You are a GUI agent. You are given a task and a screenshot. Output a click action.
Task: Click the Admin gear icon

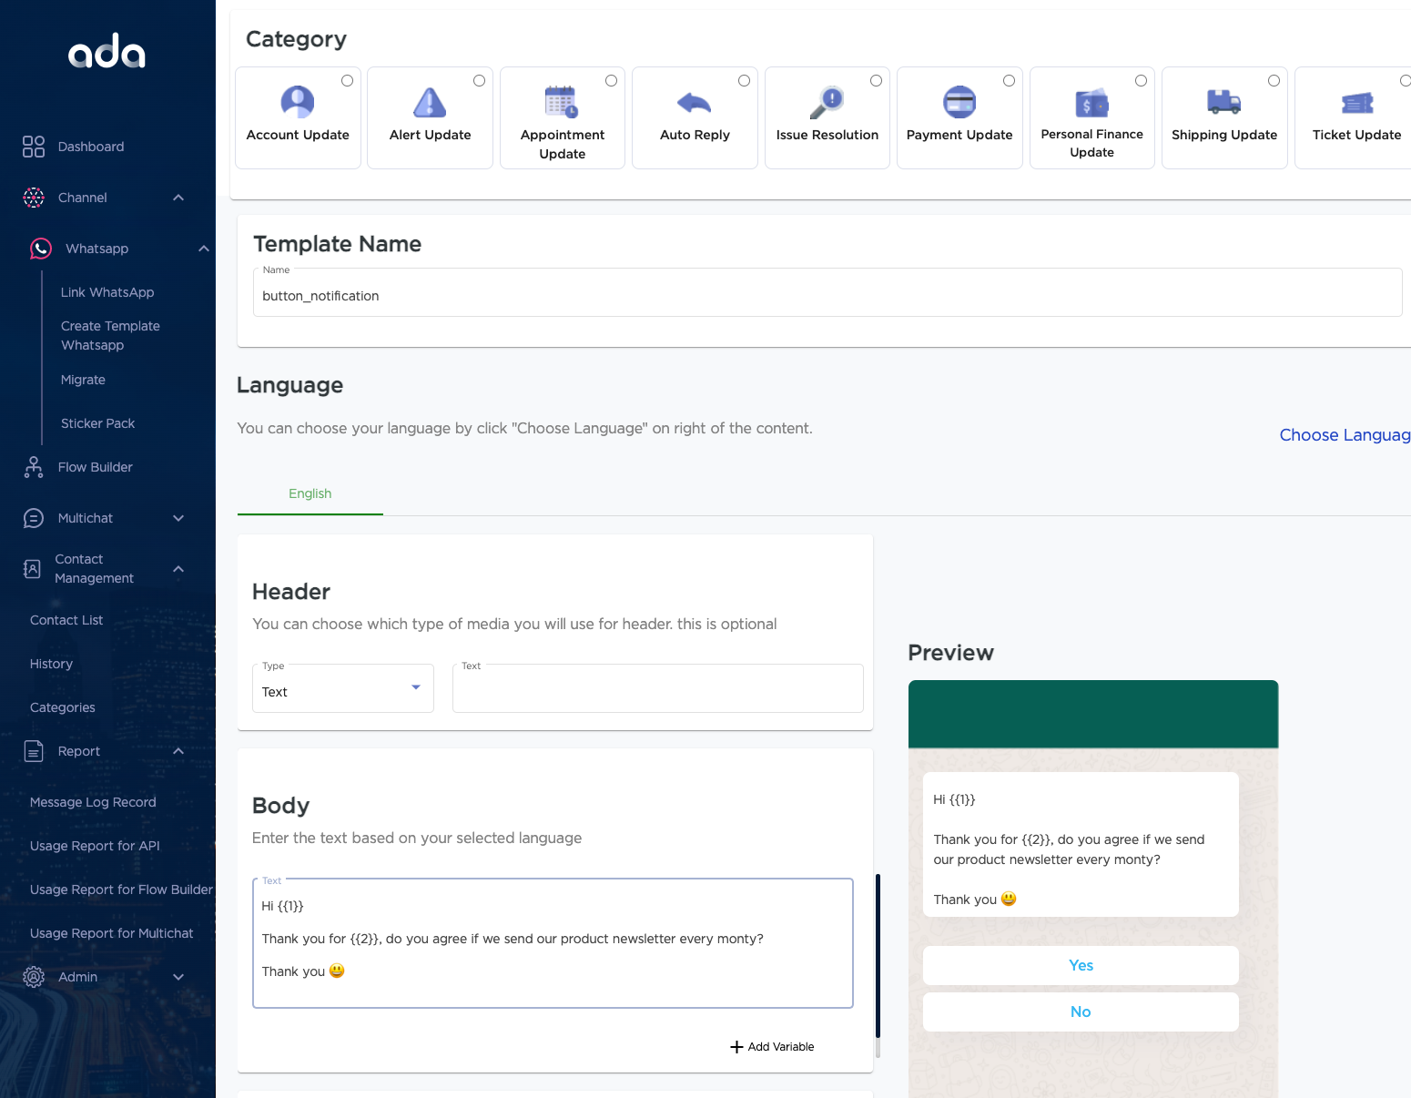tap(34, 977)
